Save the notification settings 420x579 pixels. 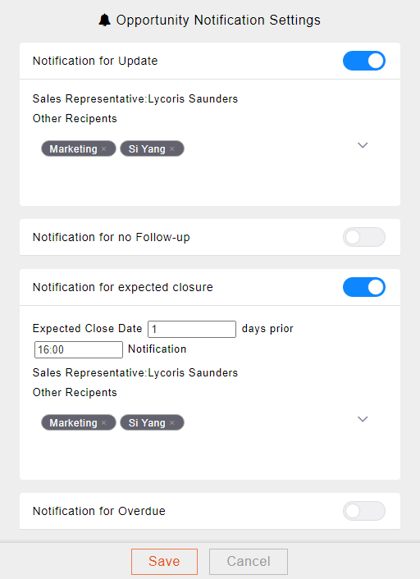(164, 562)
